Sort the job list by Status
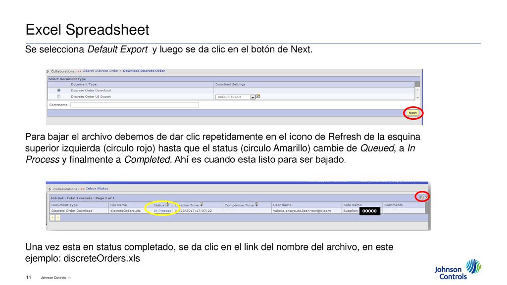Image resolution: width=507 pixels, height=285 pixels. click(167, 204)
